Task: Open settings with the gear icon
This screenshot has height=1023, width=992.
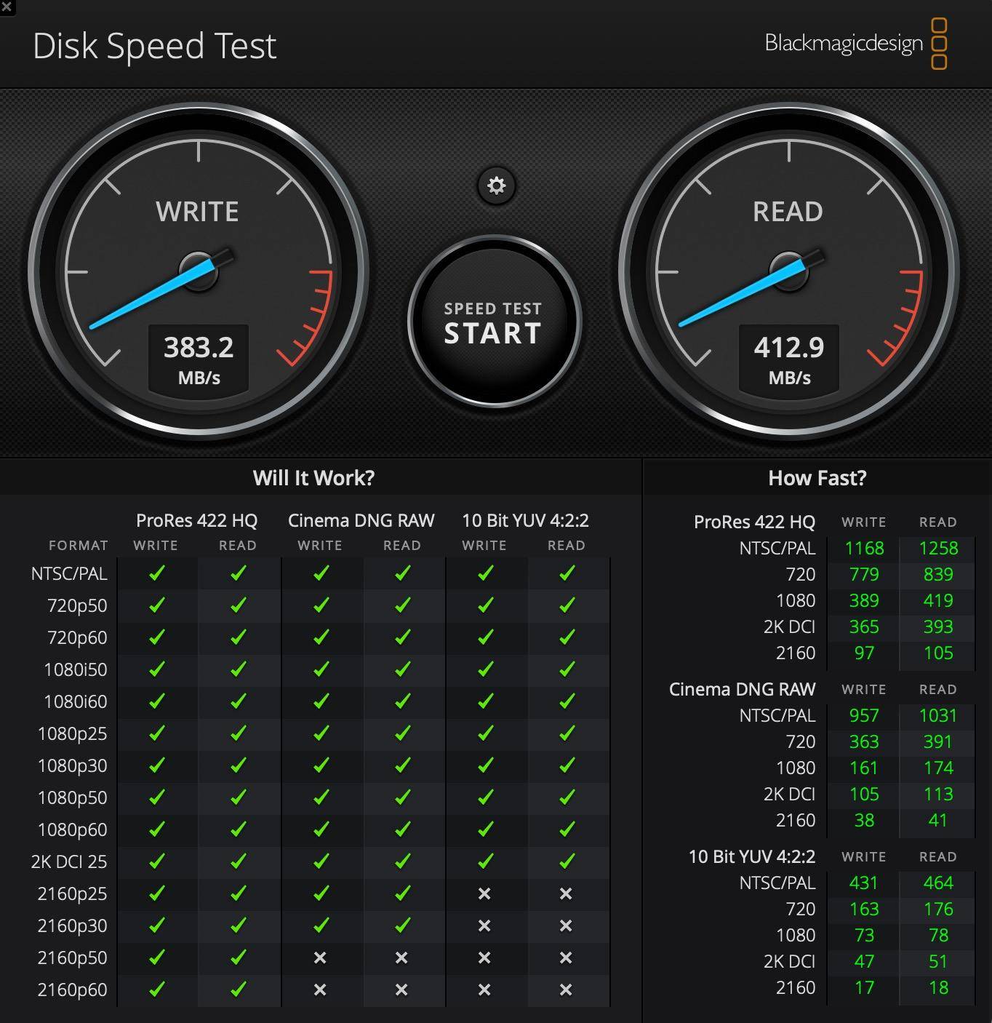Action: [496, 186]
